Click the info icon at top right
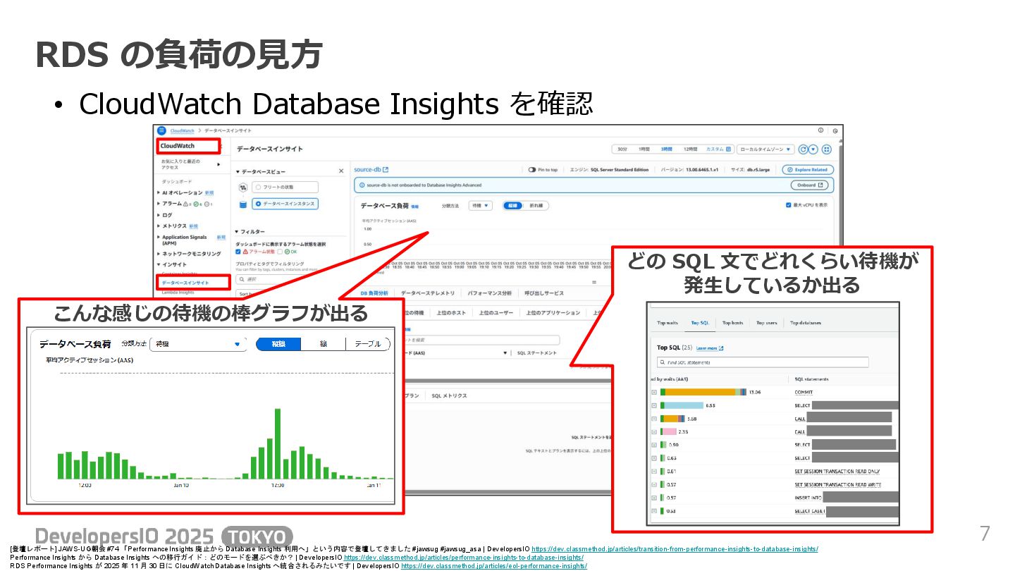 820,130
